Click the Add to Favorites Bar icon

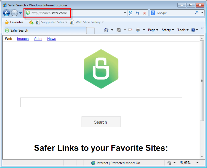[x=31, y=22]
